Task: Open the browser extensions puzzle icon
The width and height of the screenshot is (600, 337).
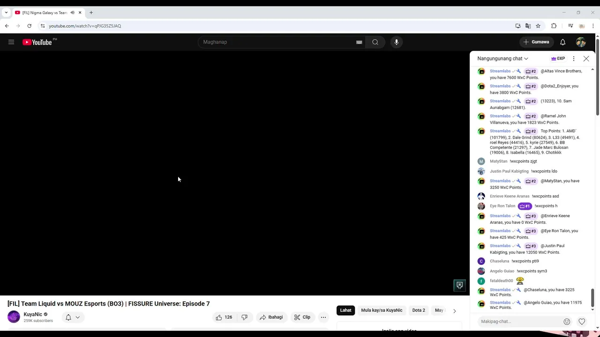Action: tap(554, 26)
